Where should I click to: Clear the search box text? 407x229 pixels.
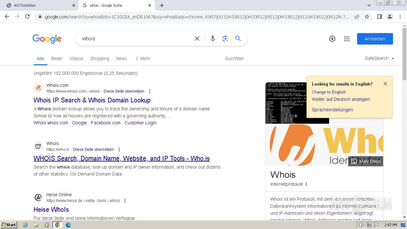click(x=197, y=38)
